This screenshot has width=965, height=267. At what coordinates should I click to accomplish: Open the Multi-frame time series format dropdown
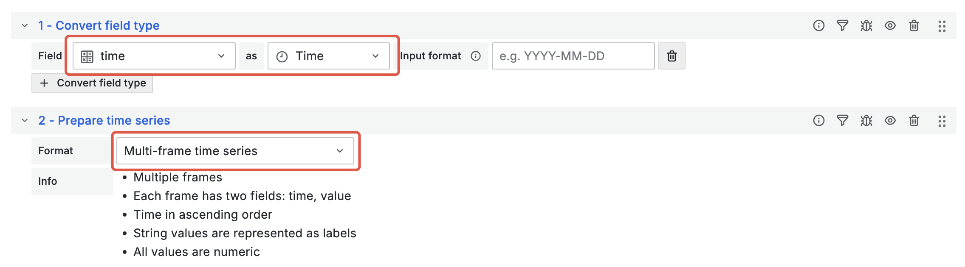click(x=235, y=151)
